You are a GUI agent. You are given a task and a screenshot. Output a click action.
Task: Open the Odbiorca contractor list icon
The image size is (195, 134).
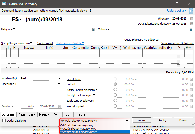(191, 30)
